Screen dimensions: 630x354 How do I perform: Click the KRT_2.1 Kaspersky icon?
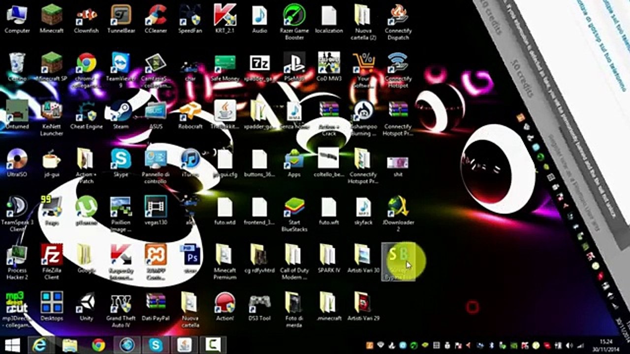(225, 19)
